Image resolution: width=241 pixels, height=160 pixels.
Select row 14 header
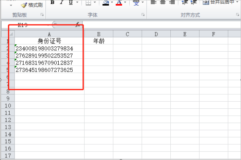click(x=8, y=134)
